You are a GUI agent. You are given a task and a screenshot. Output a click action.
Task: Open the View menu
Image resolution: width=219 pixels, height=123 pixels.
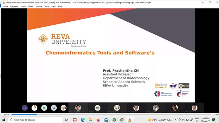pyautogui.click(x=53, y=7)
